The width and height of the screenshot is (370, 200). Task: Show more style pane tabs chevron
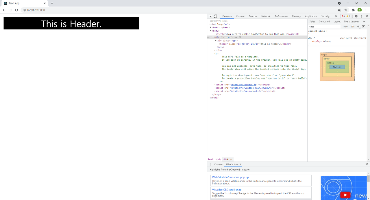364,21
